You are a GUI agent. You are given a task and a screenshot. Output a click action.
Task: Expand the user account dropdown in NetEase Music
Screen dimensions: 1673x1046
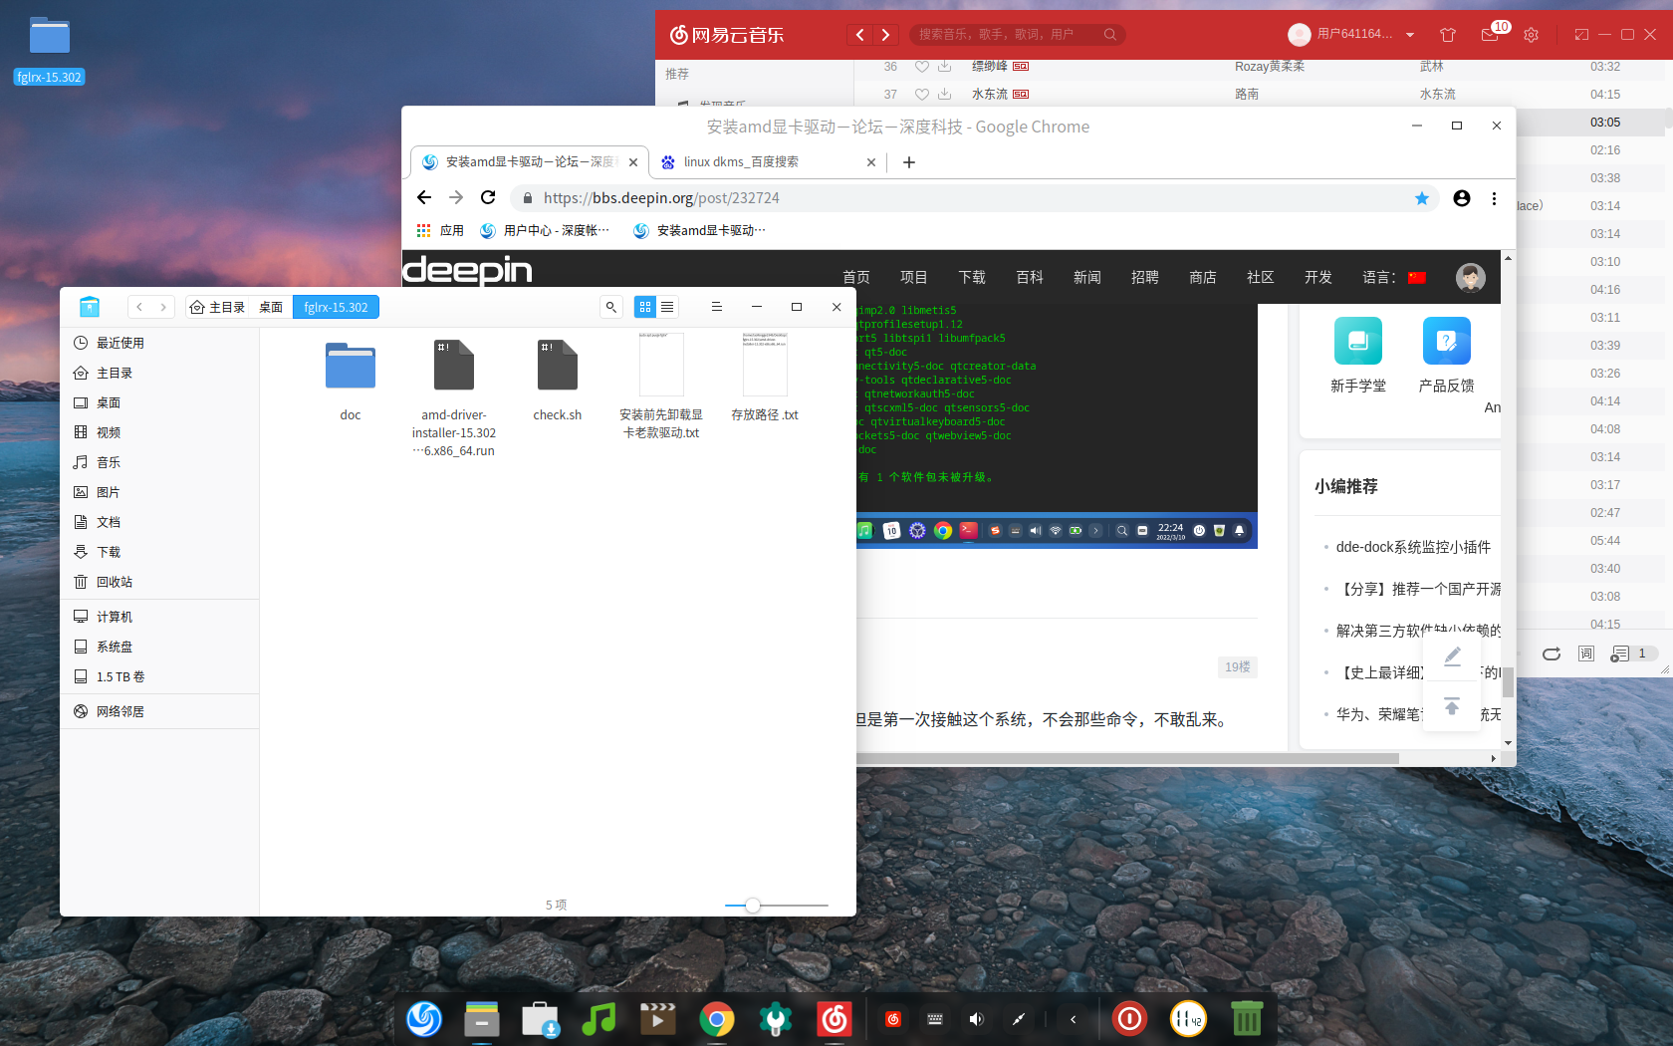point(1410,35)
